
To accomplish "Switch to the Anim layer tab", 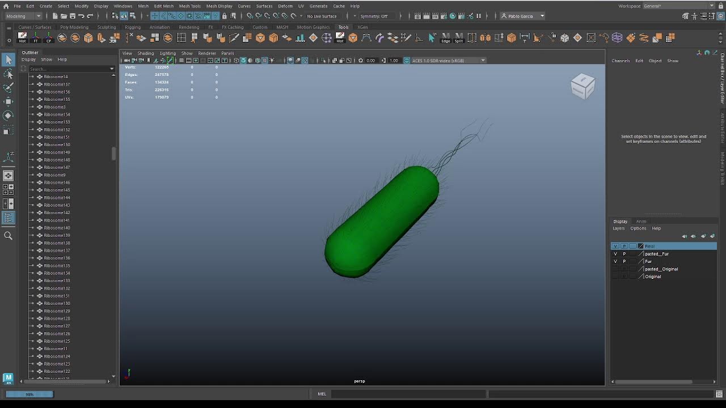I will pyautogui.click(x=641, y=222).
